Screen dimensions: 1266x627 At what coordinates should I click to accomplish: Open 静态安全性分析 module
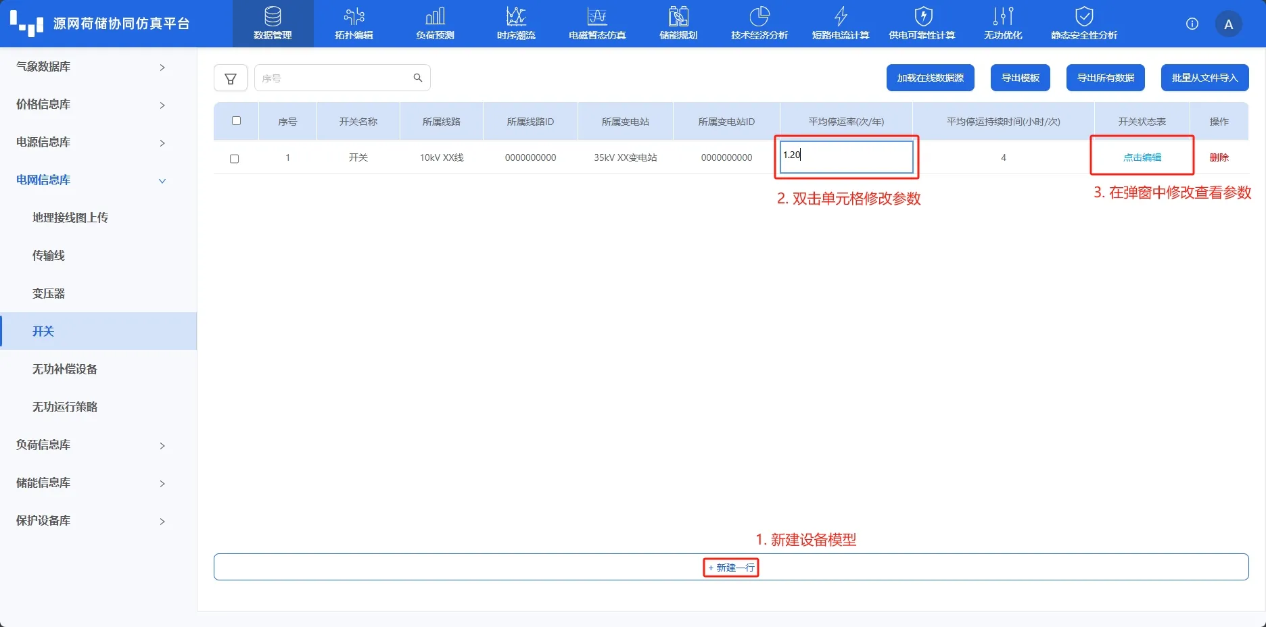(x=1085, y=24)
